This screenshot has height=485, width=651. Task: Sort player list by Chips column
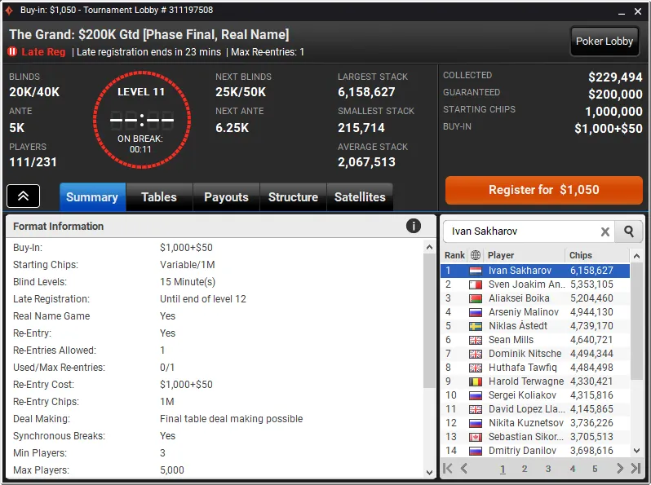pyautogui.click(x=581, y=255)
